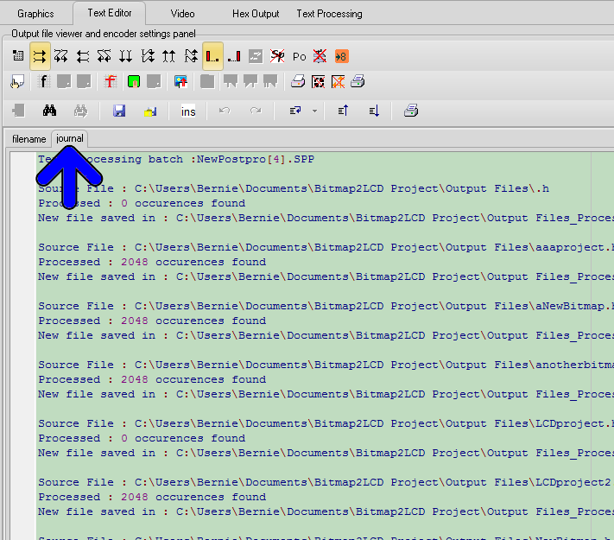Click the black f font grid icon
Screen dimensions: 614x540
pos(43,82)
